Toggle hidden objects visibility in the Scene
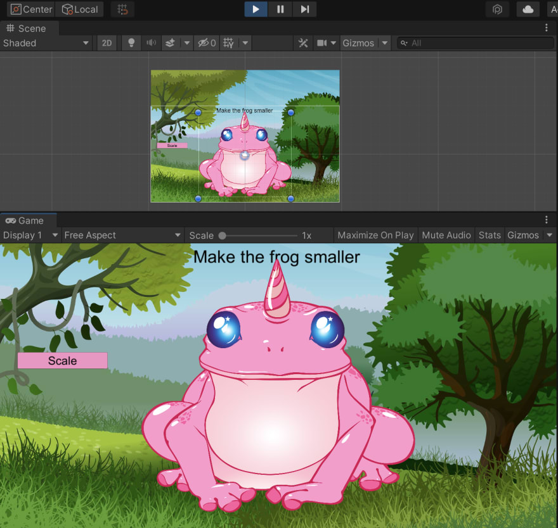 [x=207, y=43]
